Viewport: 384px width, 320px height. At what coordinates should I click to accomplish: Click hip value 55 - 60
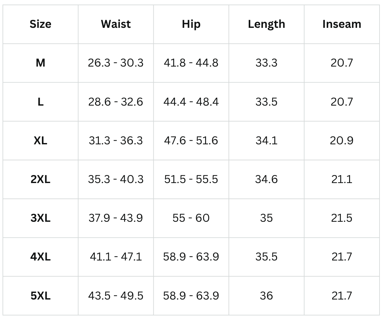coord(191,218)
